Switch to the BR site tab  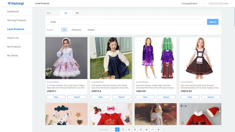[x=77, y=13]
